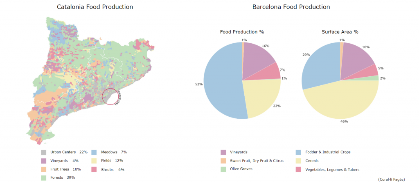The height and width of the screenshot is (182, 419).
Task: Click the Urban Centers legend swatch
Action: pos(43,152)
